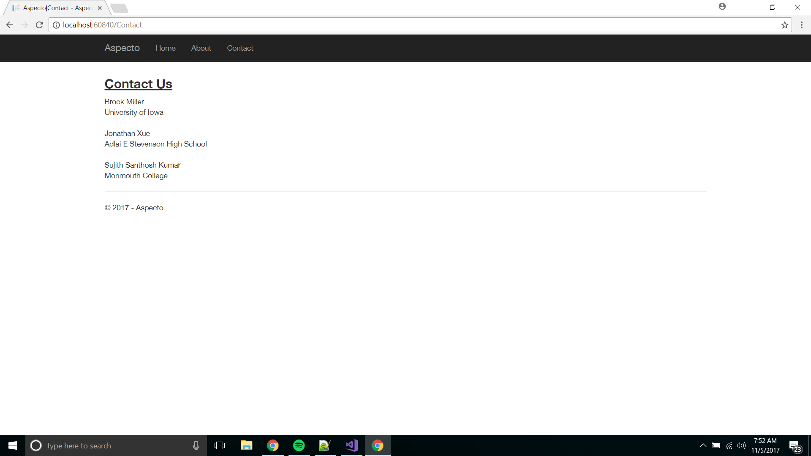Click the Task View icon
Viewport: 811px width, 456px height.
click(x=220, y=445)
